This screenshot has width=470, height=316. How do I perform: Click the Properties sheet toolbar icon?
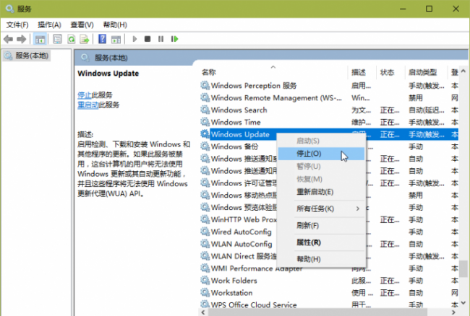(x=57, y=39)
